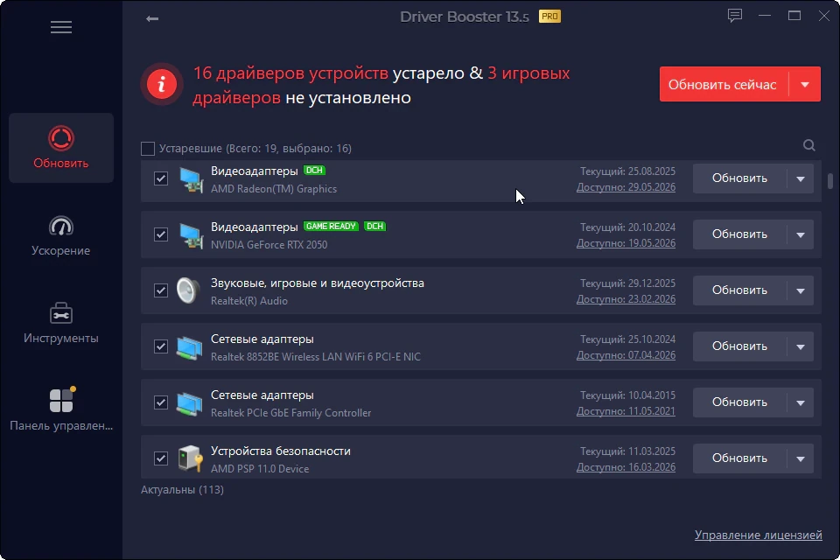This screenshot has height=560, width=840.
Task: Click the Realtek 8852BE WiFi adapter icon
Action: [190, 347]
